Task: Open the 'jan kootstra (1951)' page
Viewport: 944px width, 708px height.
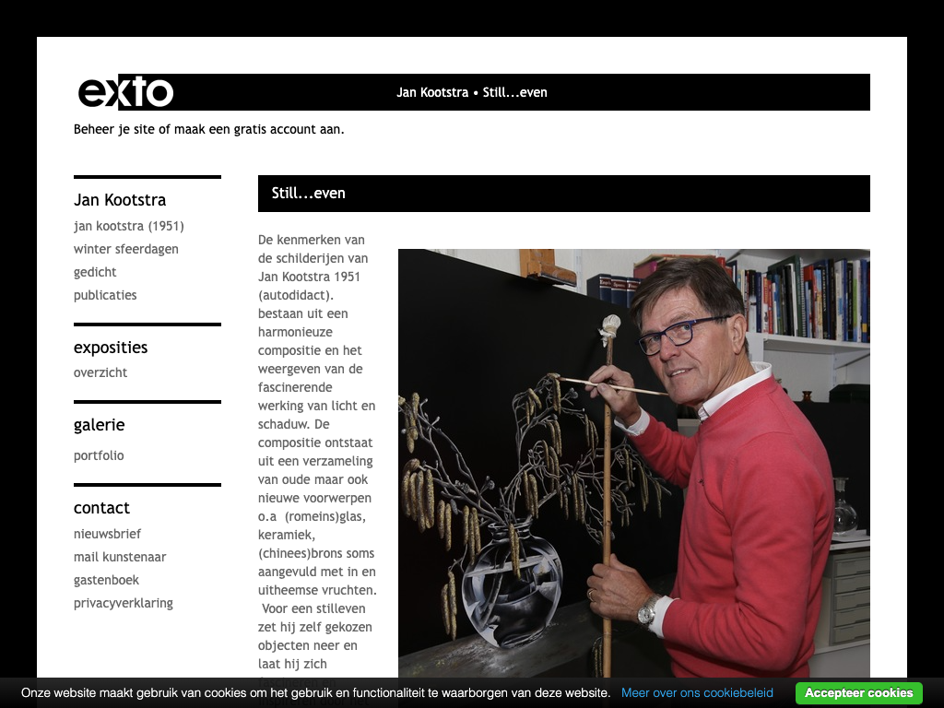Action: pyautogui.click(x=129, y=226)
